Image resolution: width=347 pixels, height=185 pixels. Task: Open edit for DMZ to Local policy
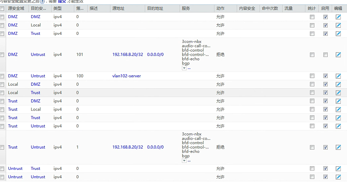tap(338, 25)
